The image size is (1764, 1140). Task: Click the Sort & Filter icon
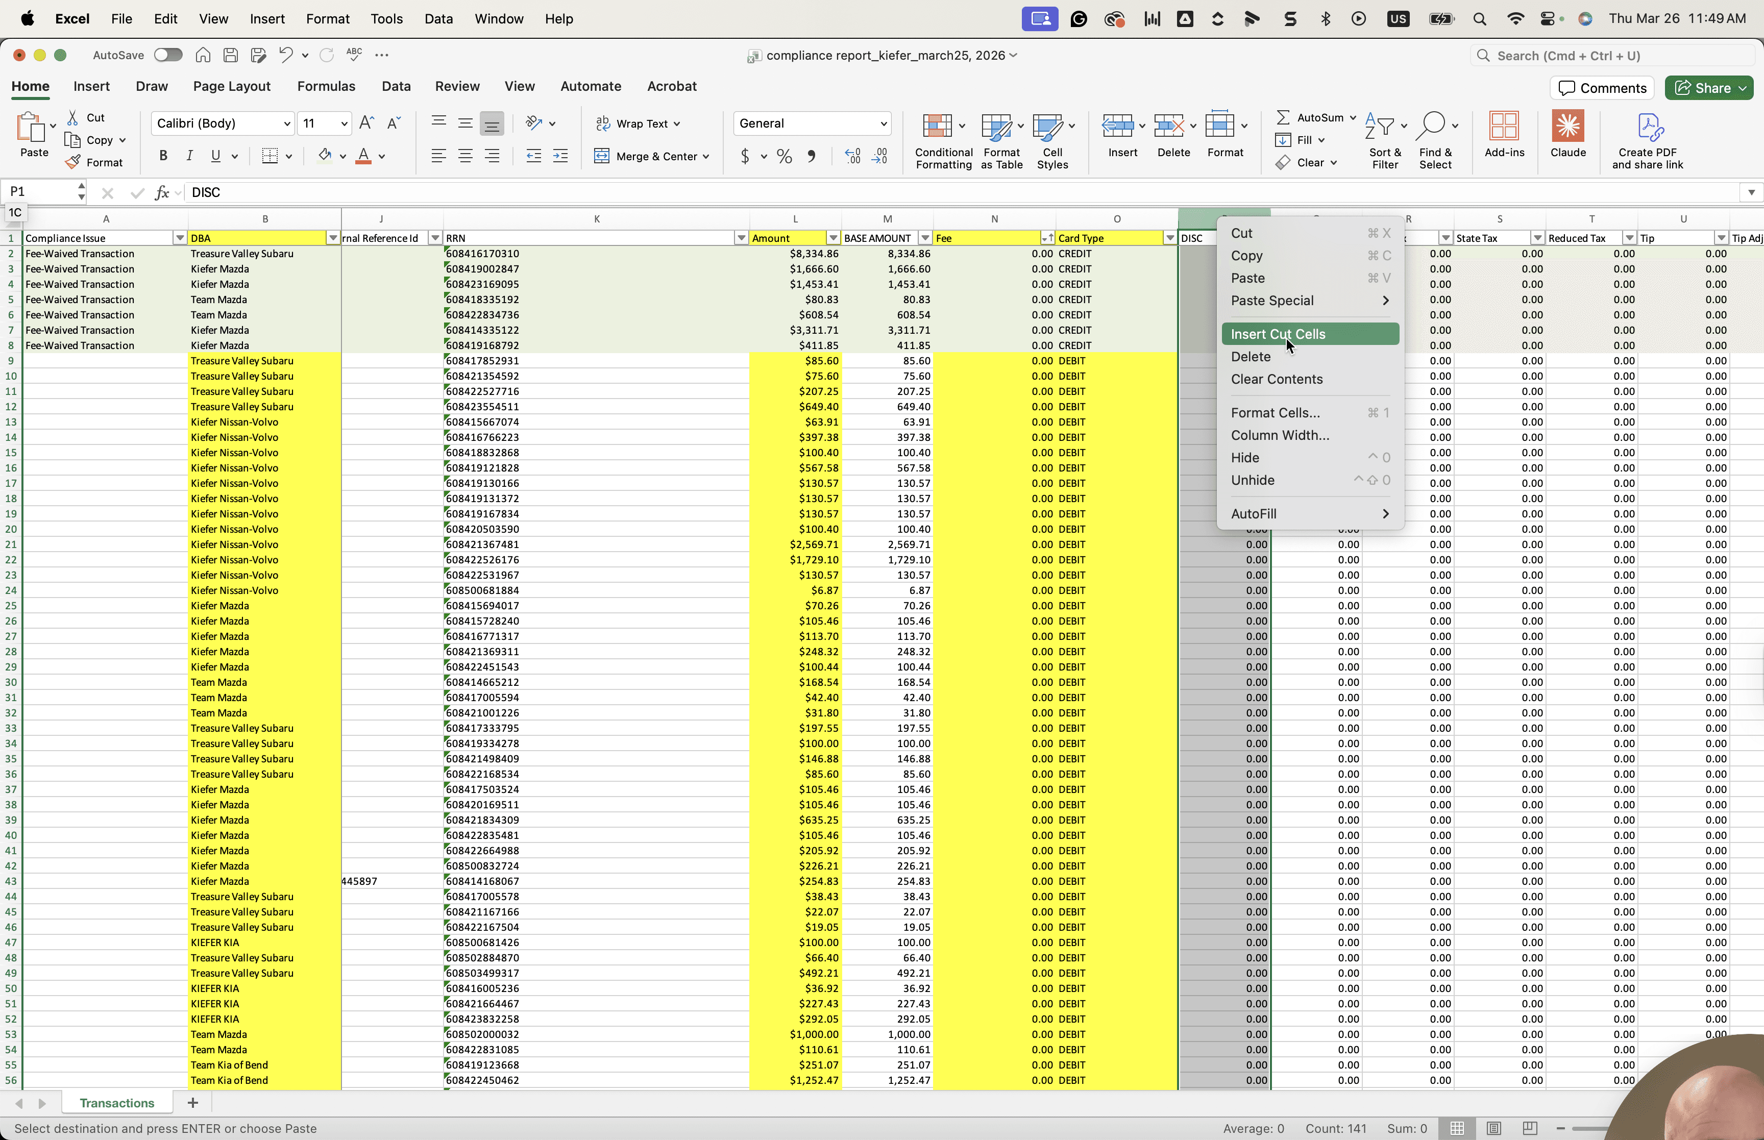pyautogui.click(x=1384, y=141)
